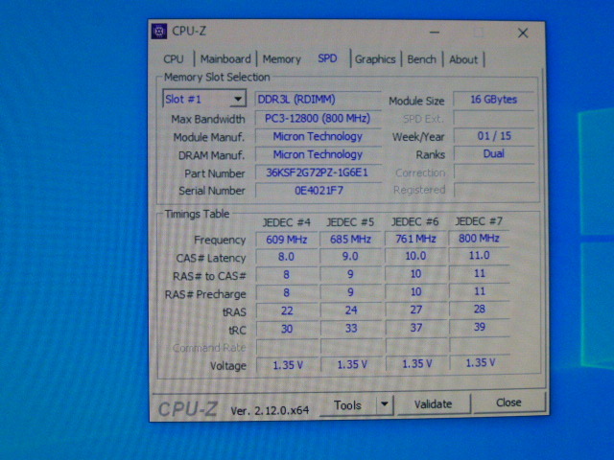Click the PC3-12800 (800 MHz) bandwidth value

tap(318, 118)
